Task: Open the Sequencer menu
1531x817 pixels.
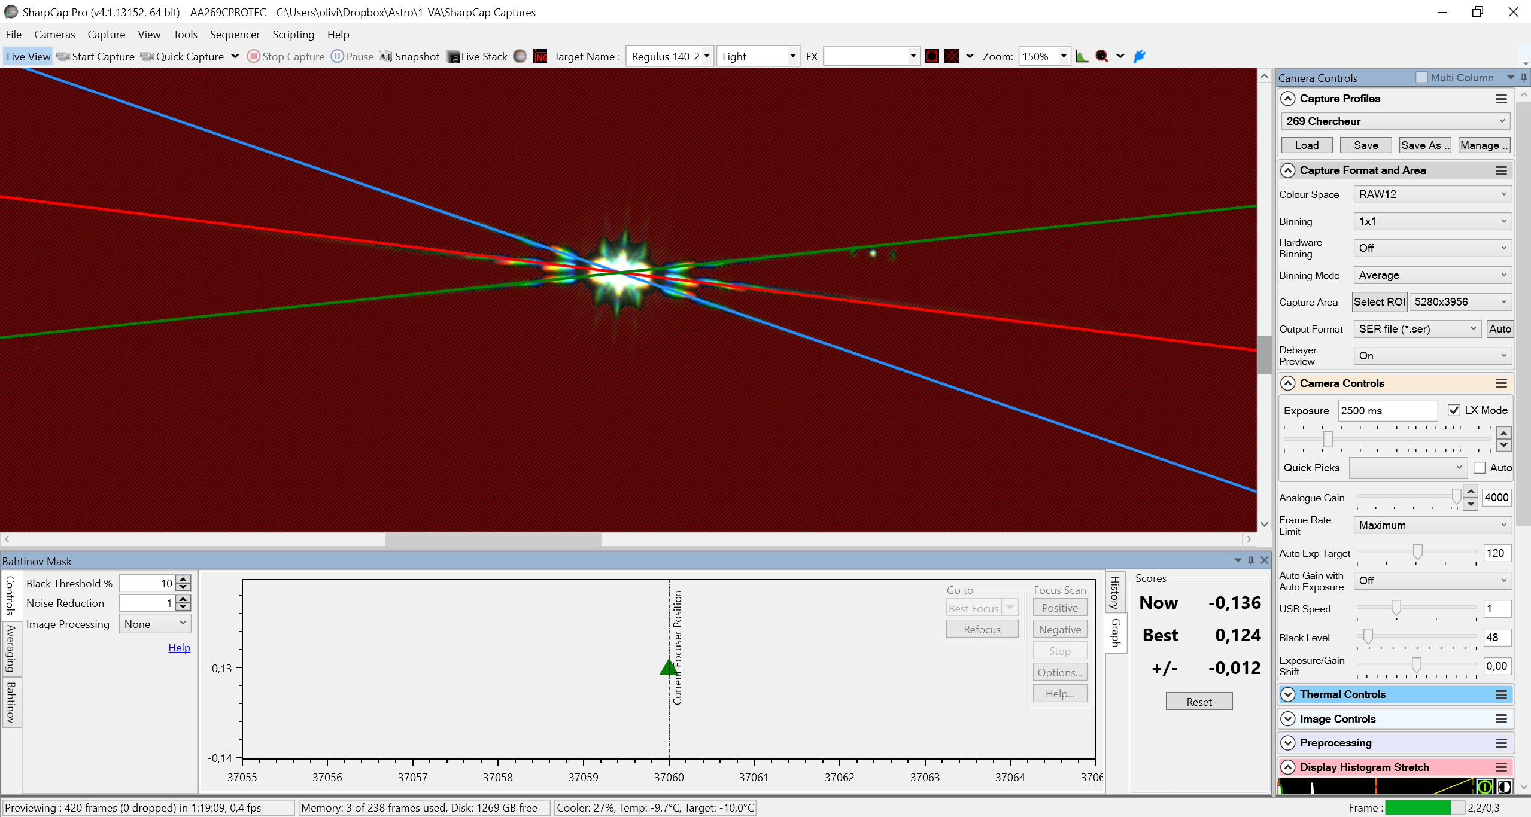Action: click(235, 35)
